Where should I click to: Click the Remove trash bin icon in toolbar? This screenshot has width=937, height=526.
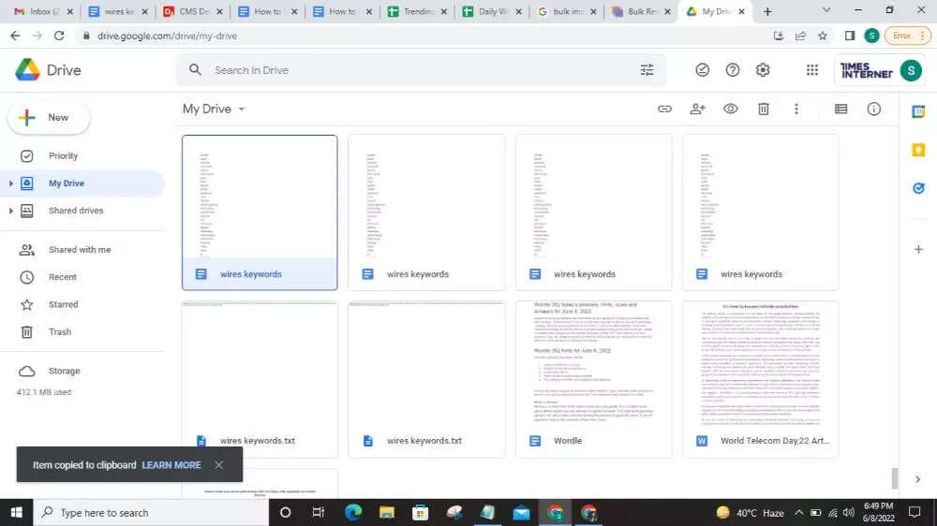pos(764,109)
